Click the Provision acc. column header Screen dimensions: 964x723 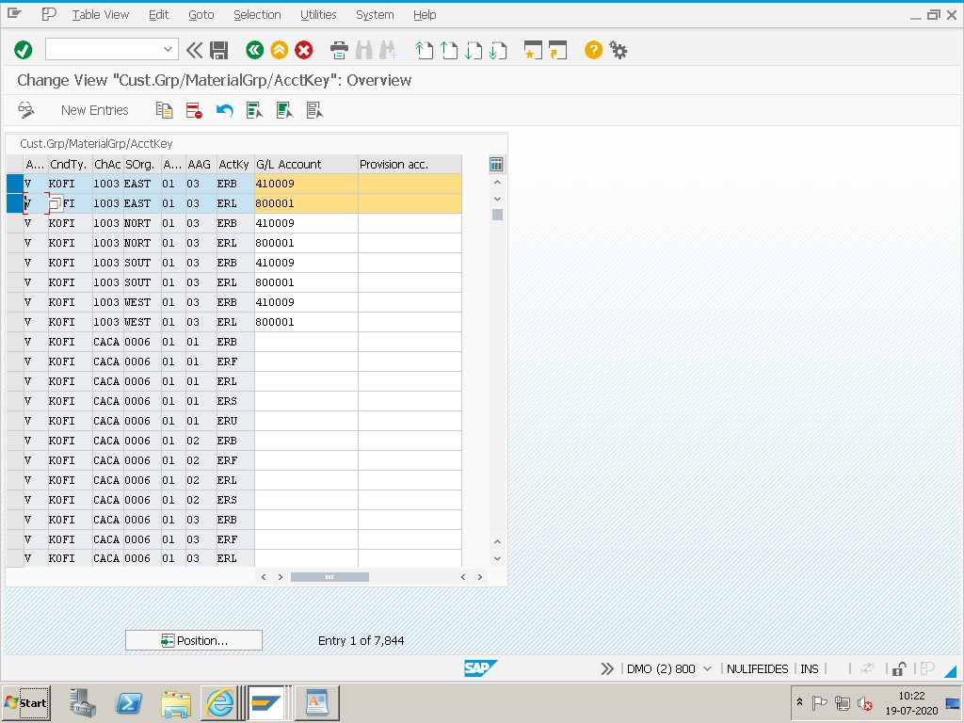pos(410,164)
